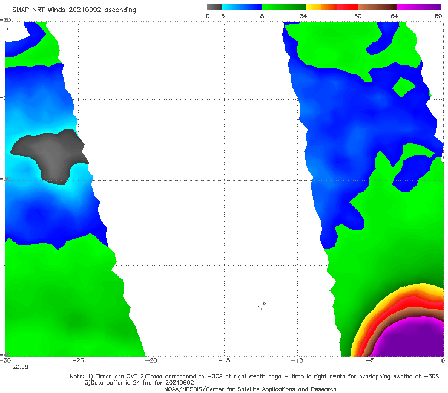This screenshot has height=393, width=448.
Task: Click the color bar label "80"
Action: pos(438,16)
